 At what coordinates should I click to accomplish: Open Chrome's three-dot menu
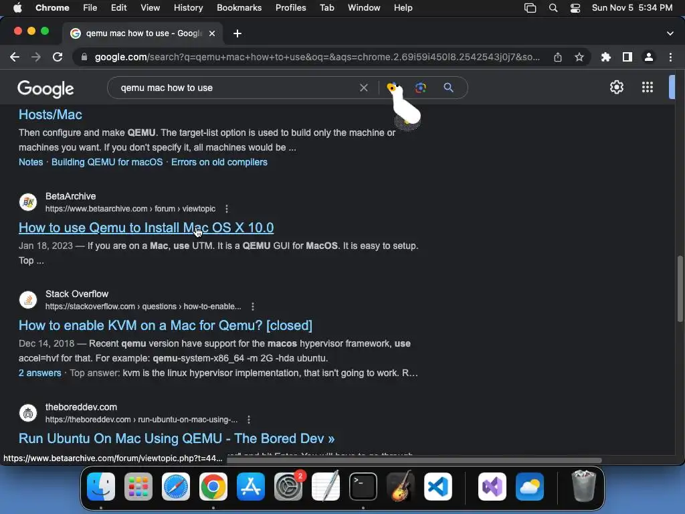(x=670, y=58)
